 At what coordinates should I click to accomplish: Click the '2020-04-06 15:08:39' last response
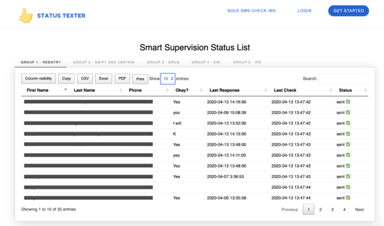(x=226, y=113)
